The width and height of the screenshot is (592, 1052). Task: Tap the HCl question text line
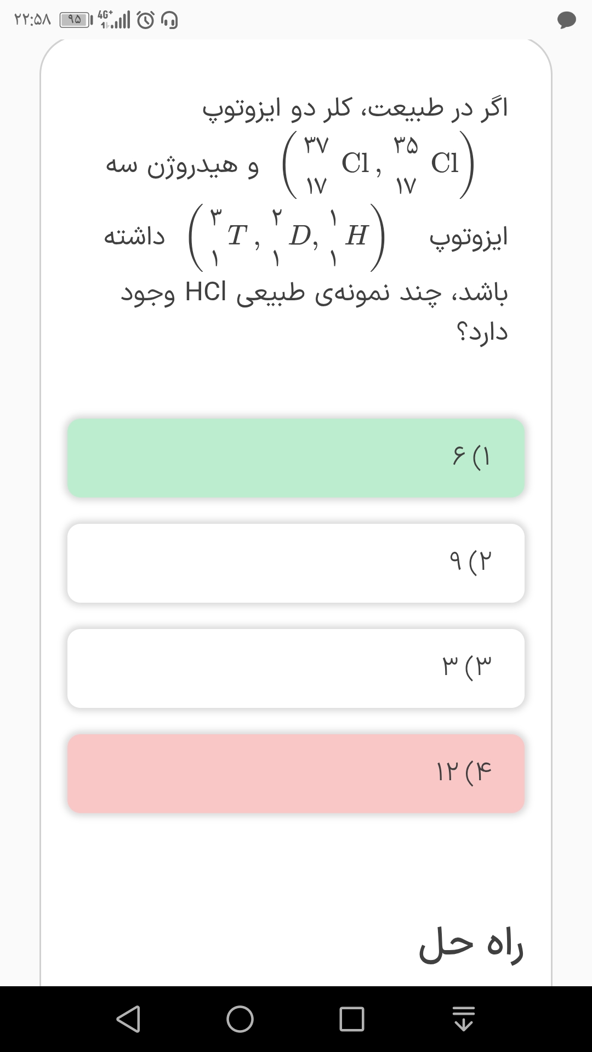[x=314, y=293]
